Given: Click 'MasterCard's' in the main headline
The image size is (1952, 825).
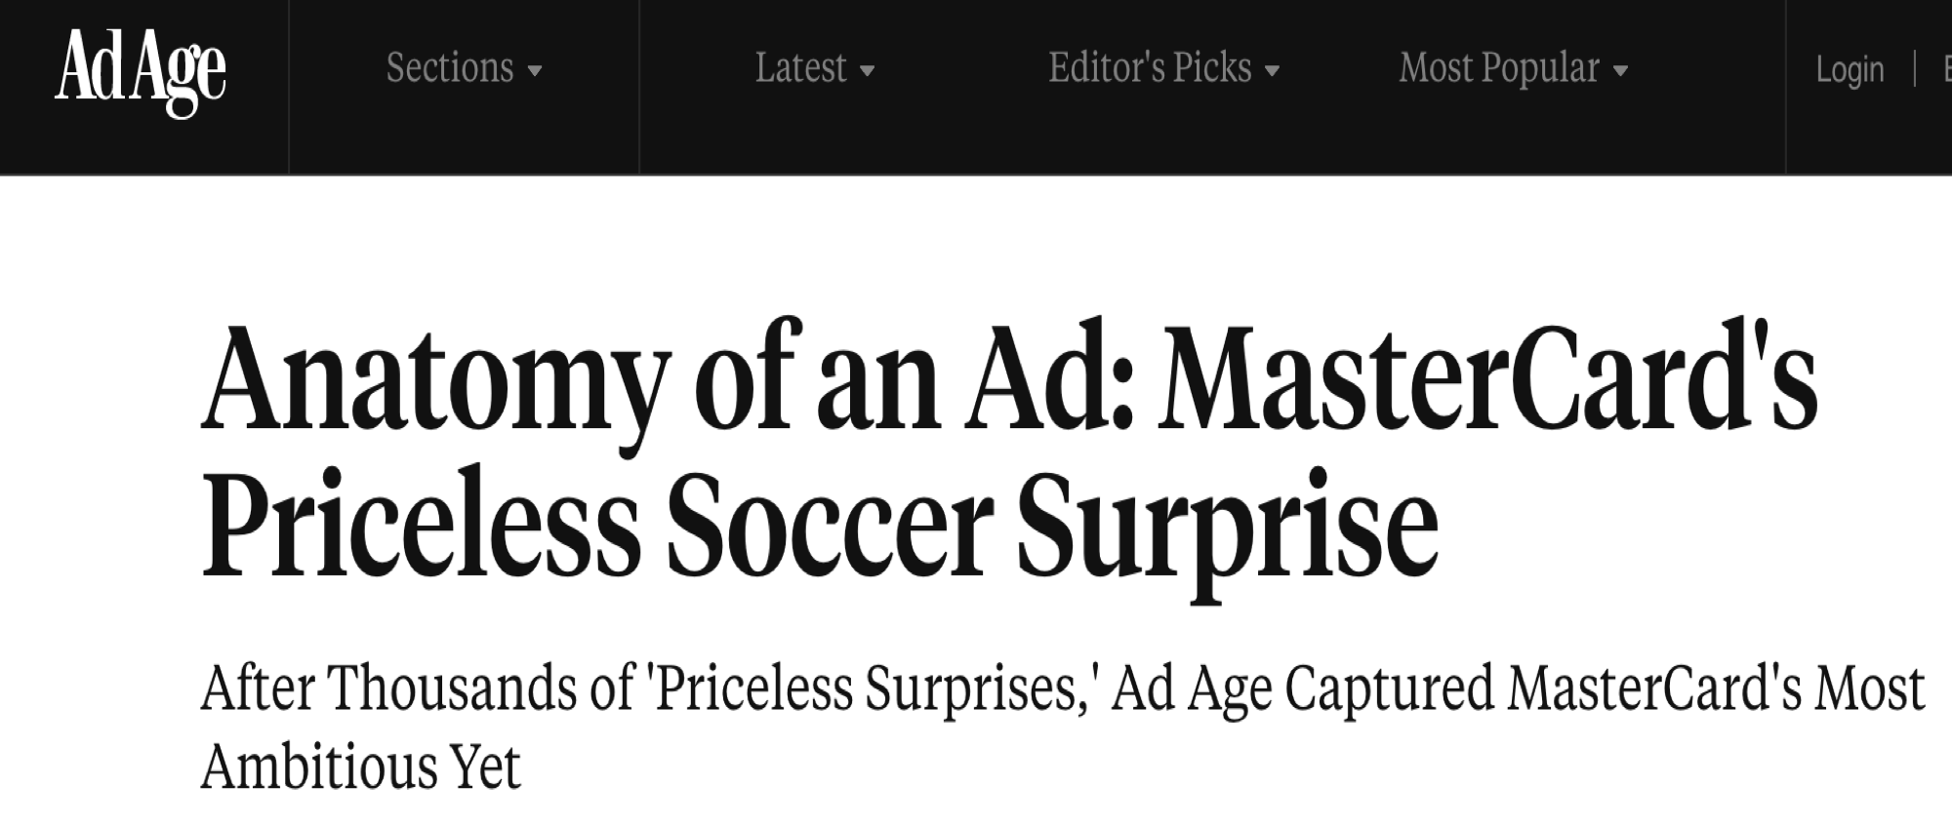Looking at the screenshot, I should pyautogui.click(x=1486, y=380).
